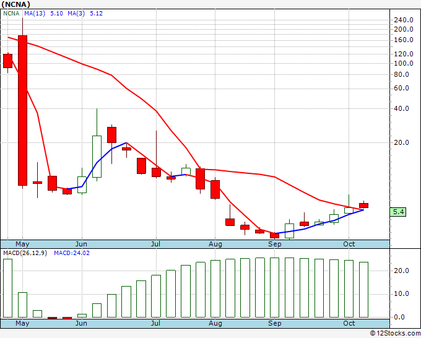
Task: Click the Aug label on price chart axis
Action: pos(215,244)
